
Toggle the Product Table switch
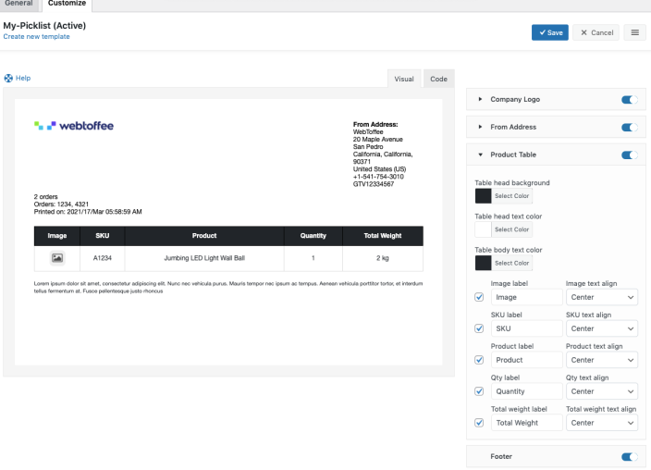(x=630, y=155)
